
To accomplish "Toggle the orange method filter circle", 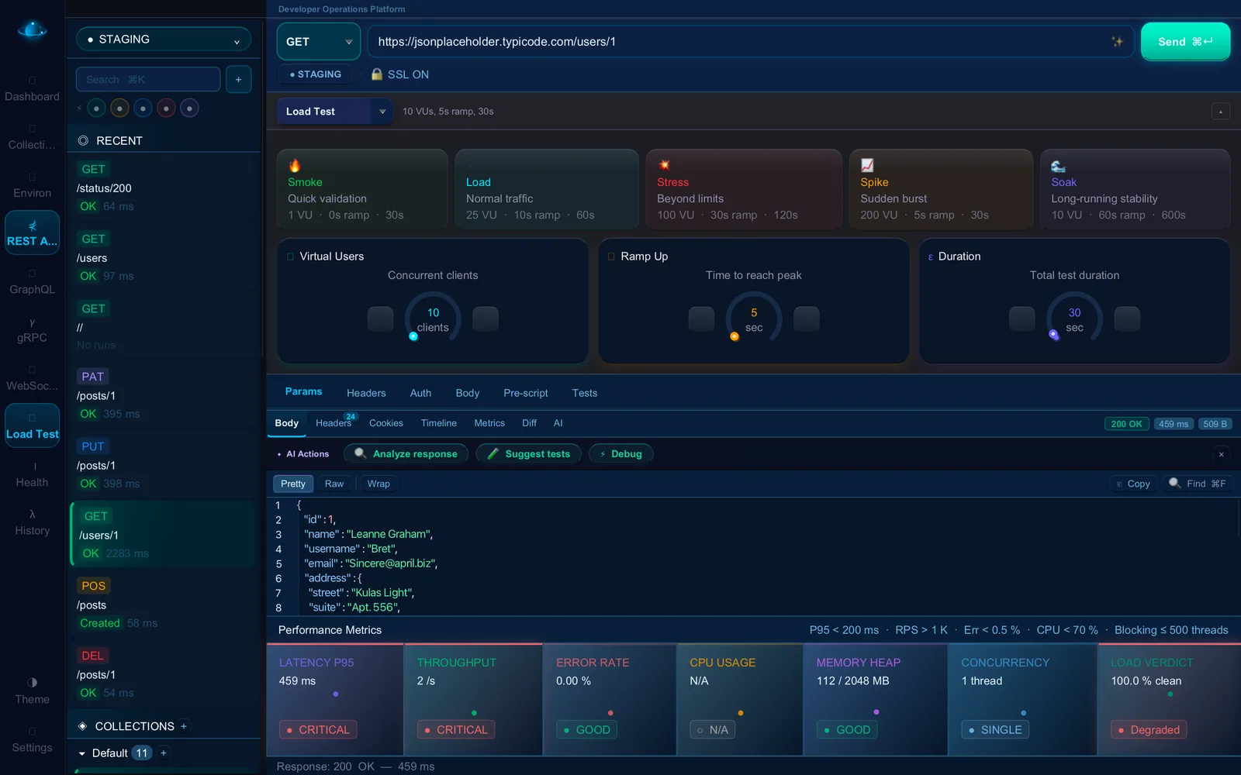I will (119, 108).
